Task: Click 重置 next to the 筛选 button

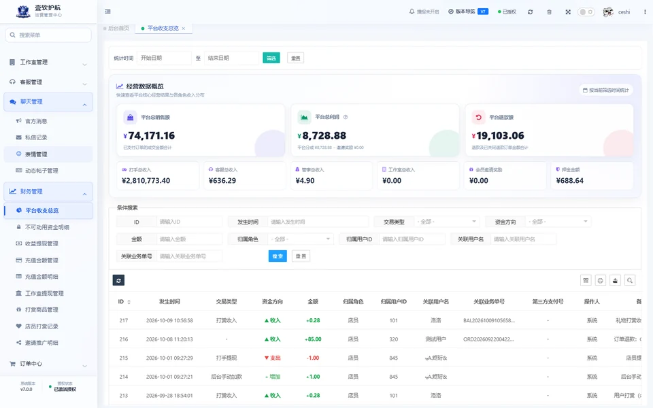Action: (296, 58)
